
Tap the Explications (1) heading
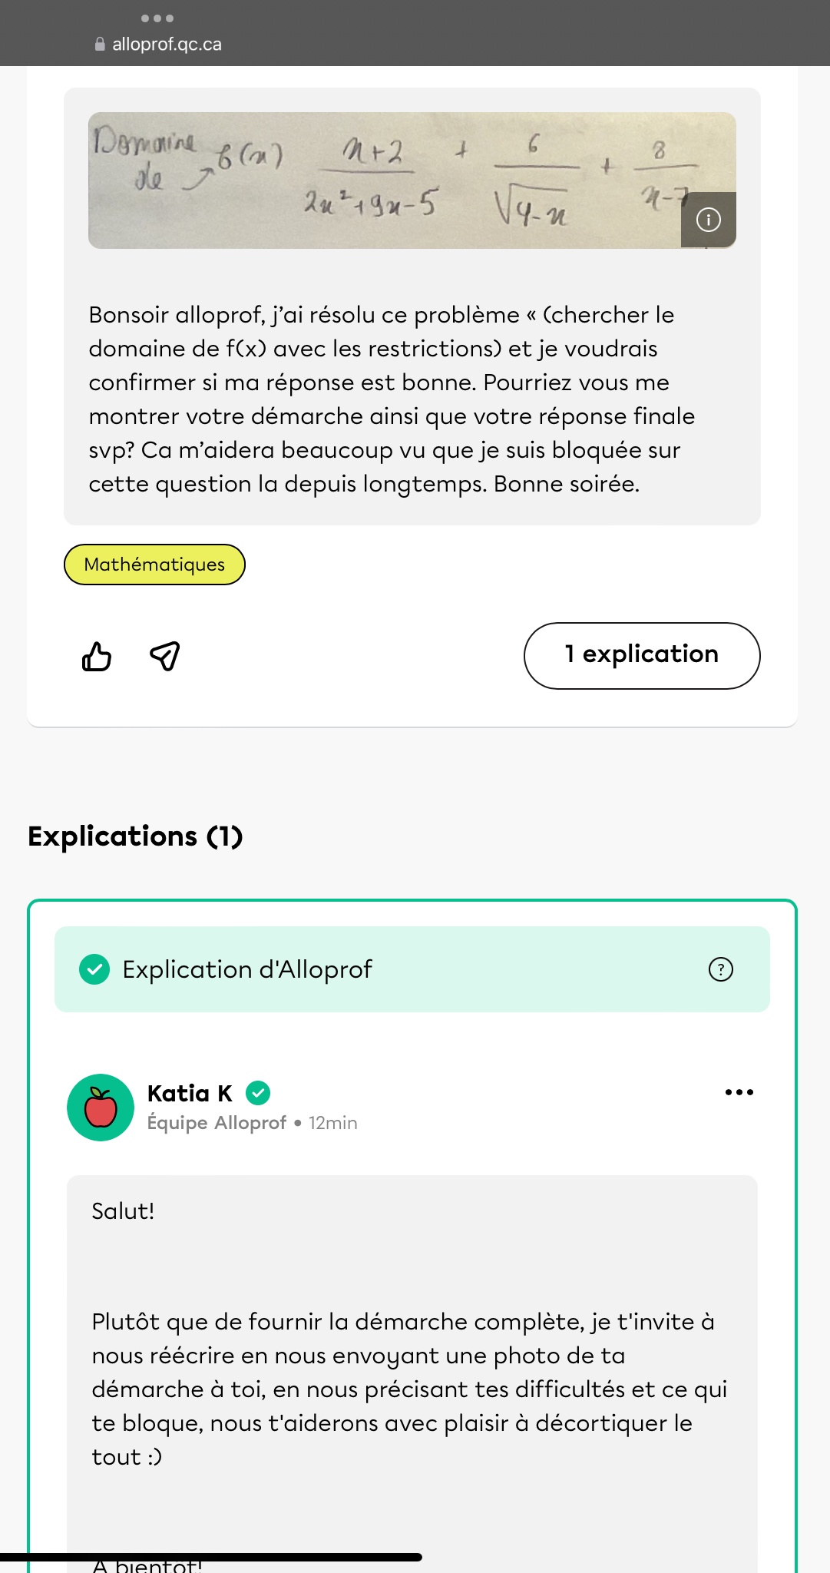[135, 836]
